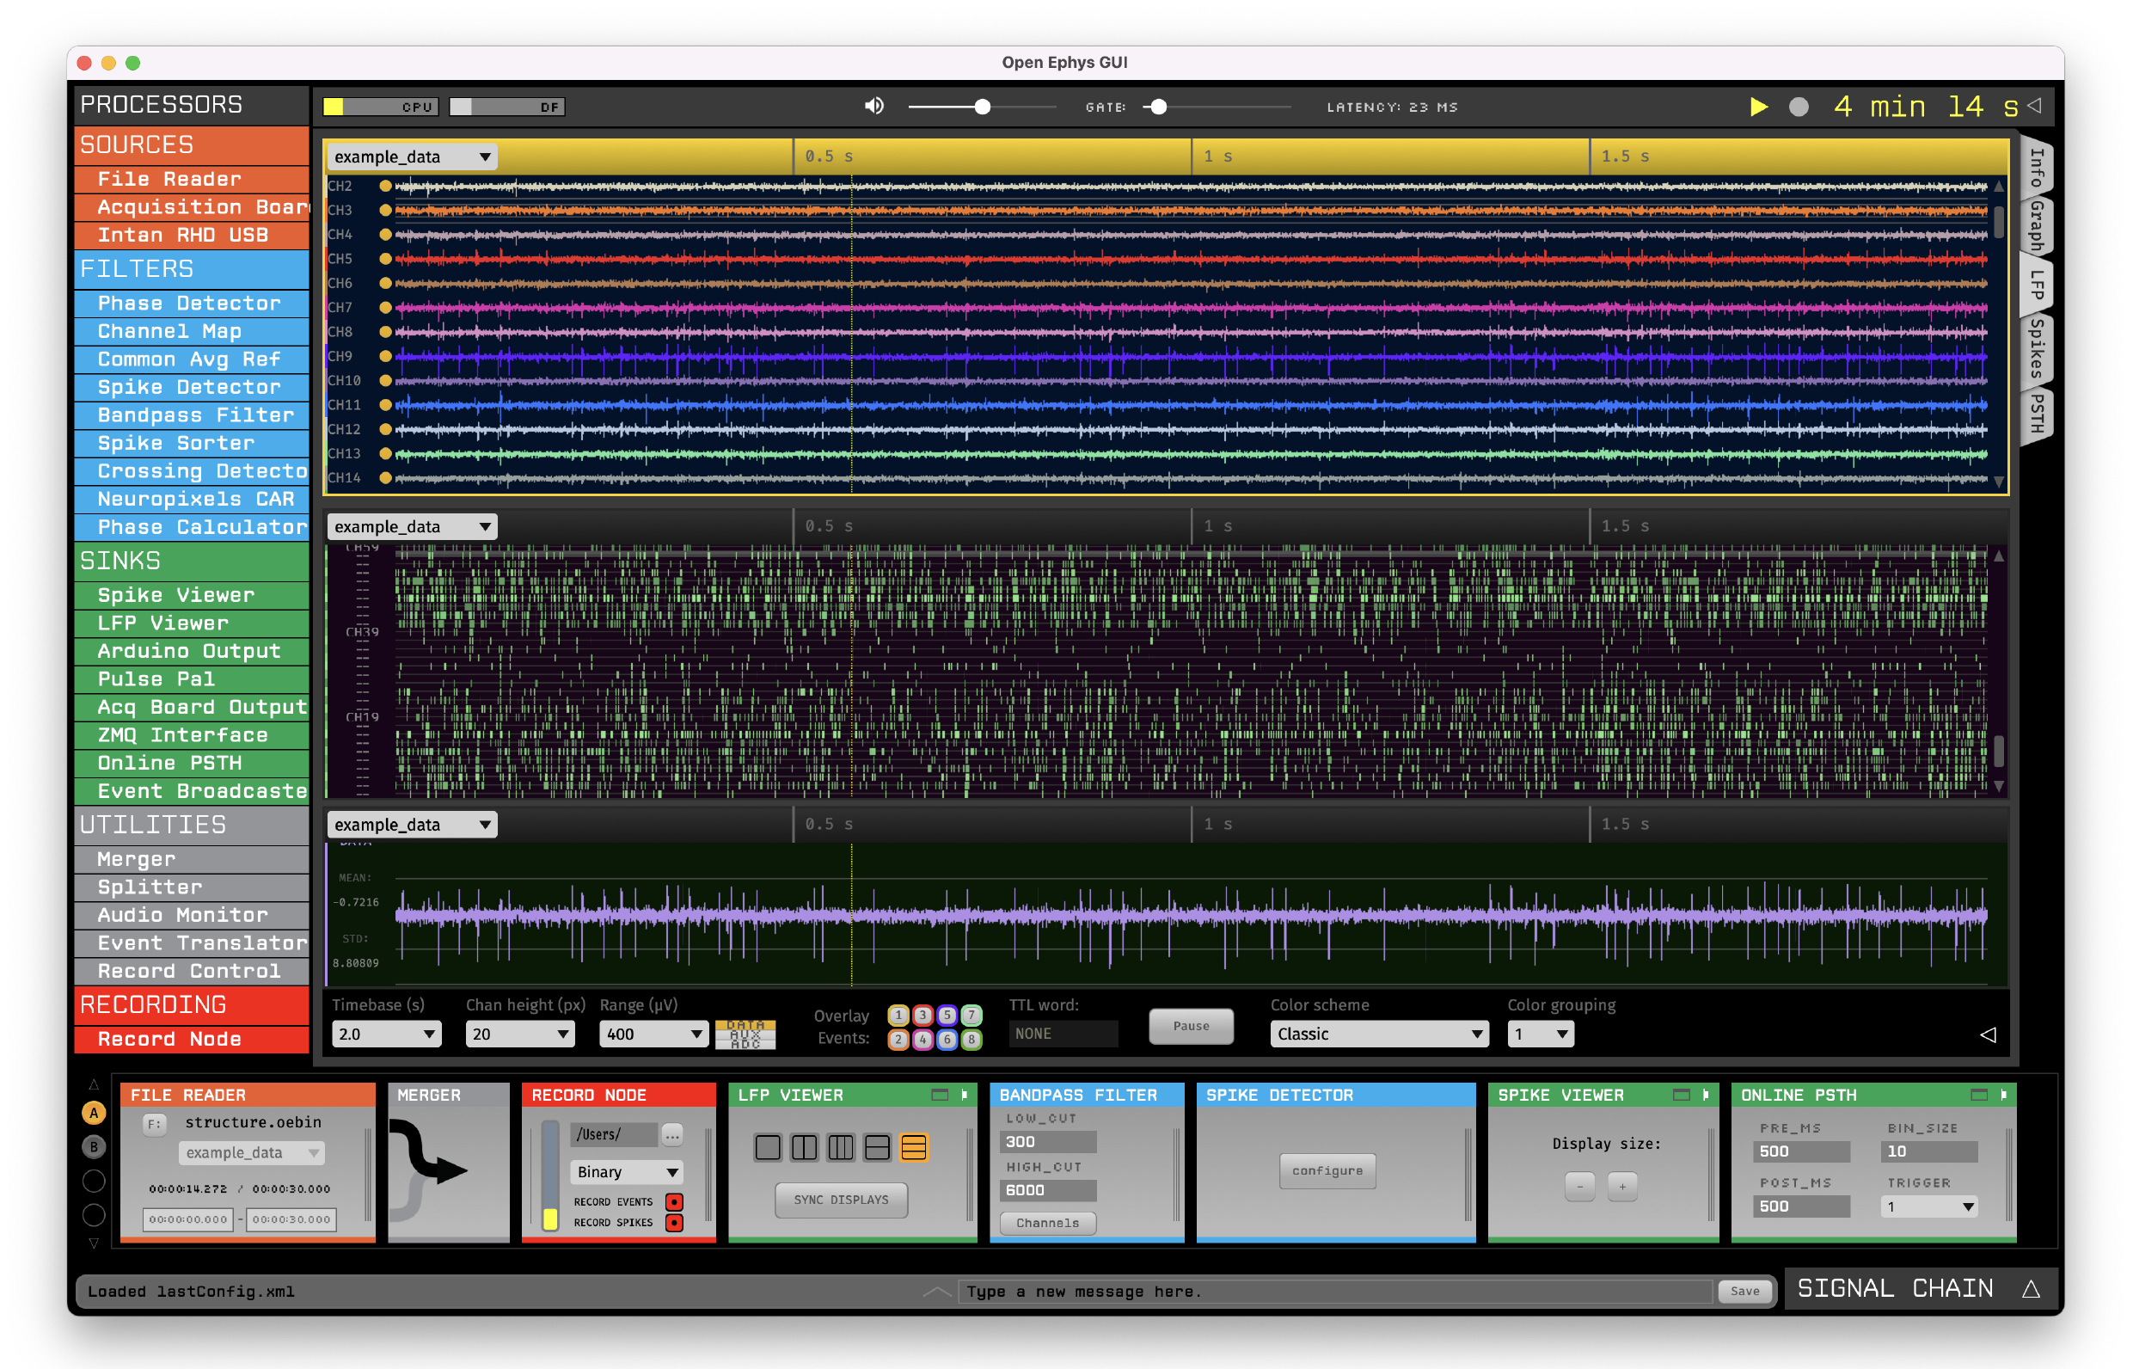This screenshot has width=2133, height=1369.
Task: Enable overlay event channel 3
Action: click(922, 1016)
